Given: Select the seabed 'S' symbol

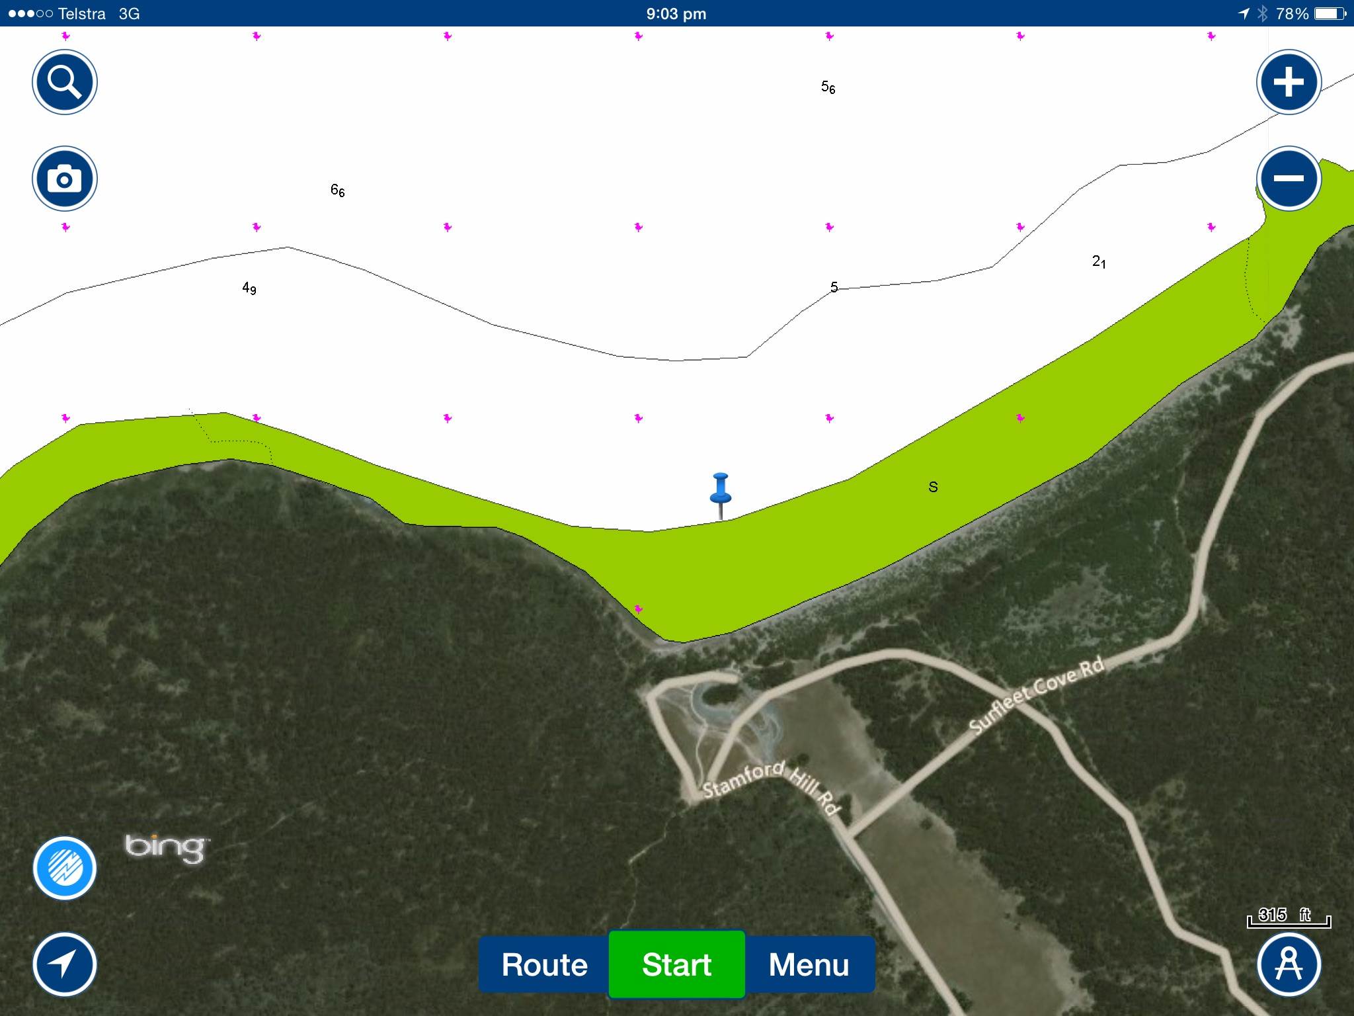Looking at the screenshot, I should [x=933, y=487].
